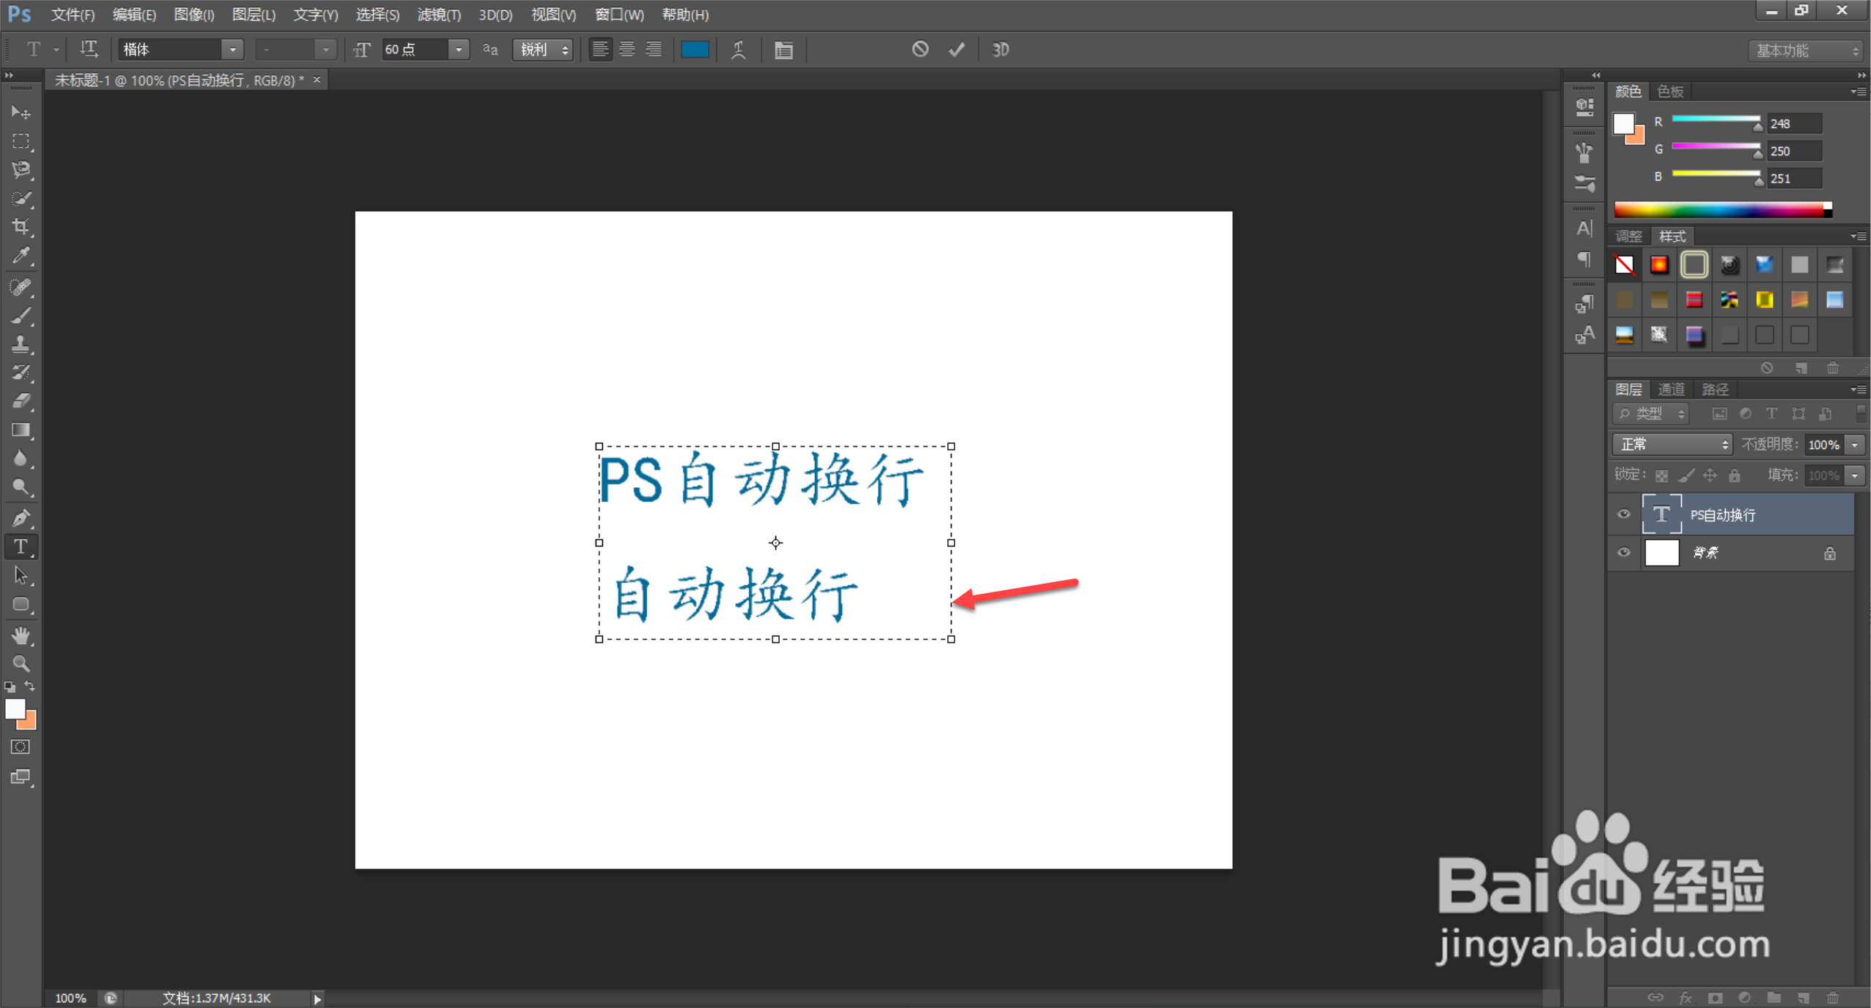Open the font family dropdown 楷体
This screenshot has width=1871, height=1008.
point(232,50)
